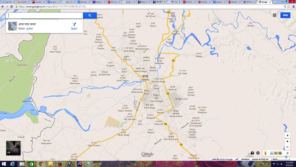Launch Internet Explorer from taskbar
The image size is (296, 167).
click(12, 164)
